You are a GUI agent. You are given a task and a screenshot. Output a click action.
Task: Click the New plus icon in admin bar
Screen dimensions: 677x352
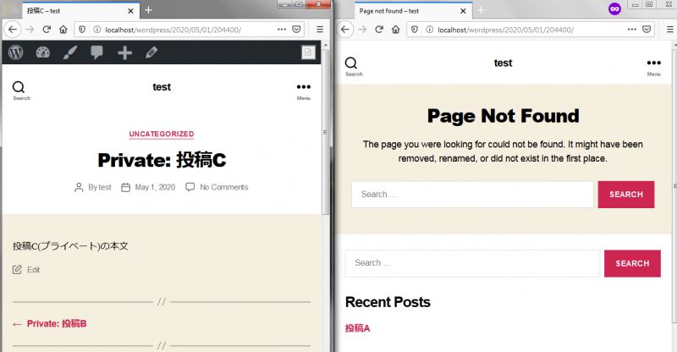click(124, 52)
